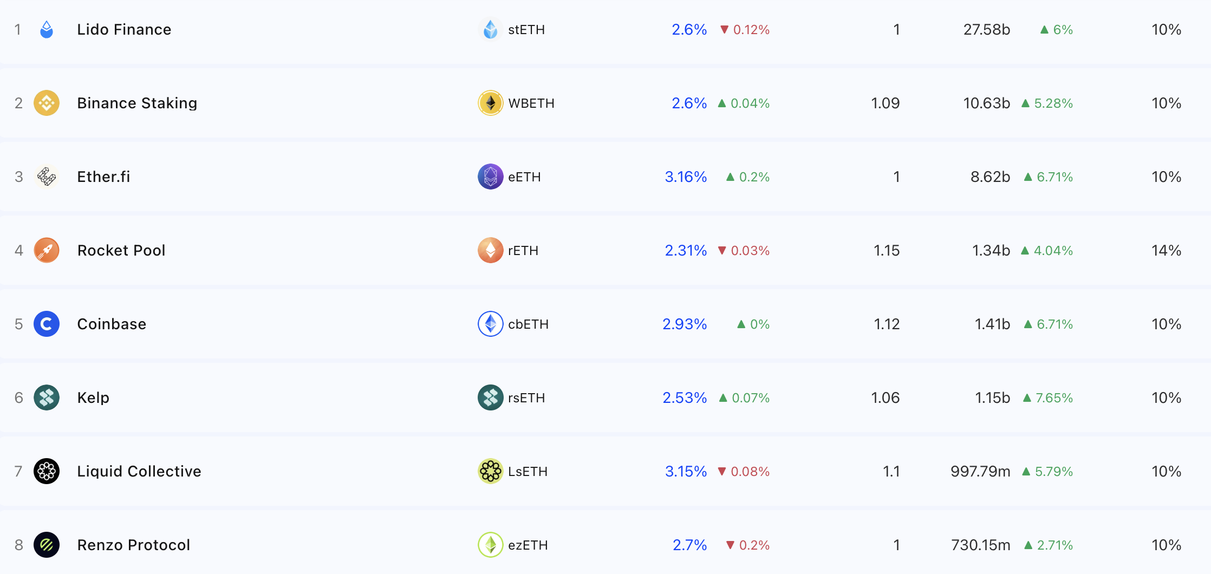Open the Lido Finance protocol name
Screen dimensions: 1211x574
coord(124,29)
